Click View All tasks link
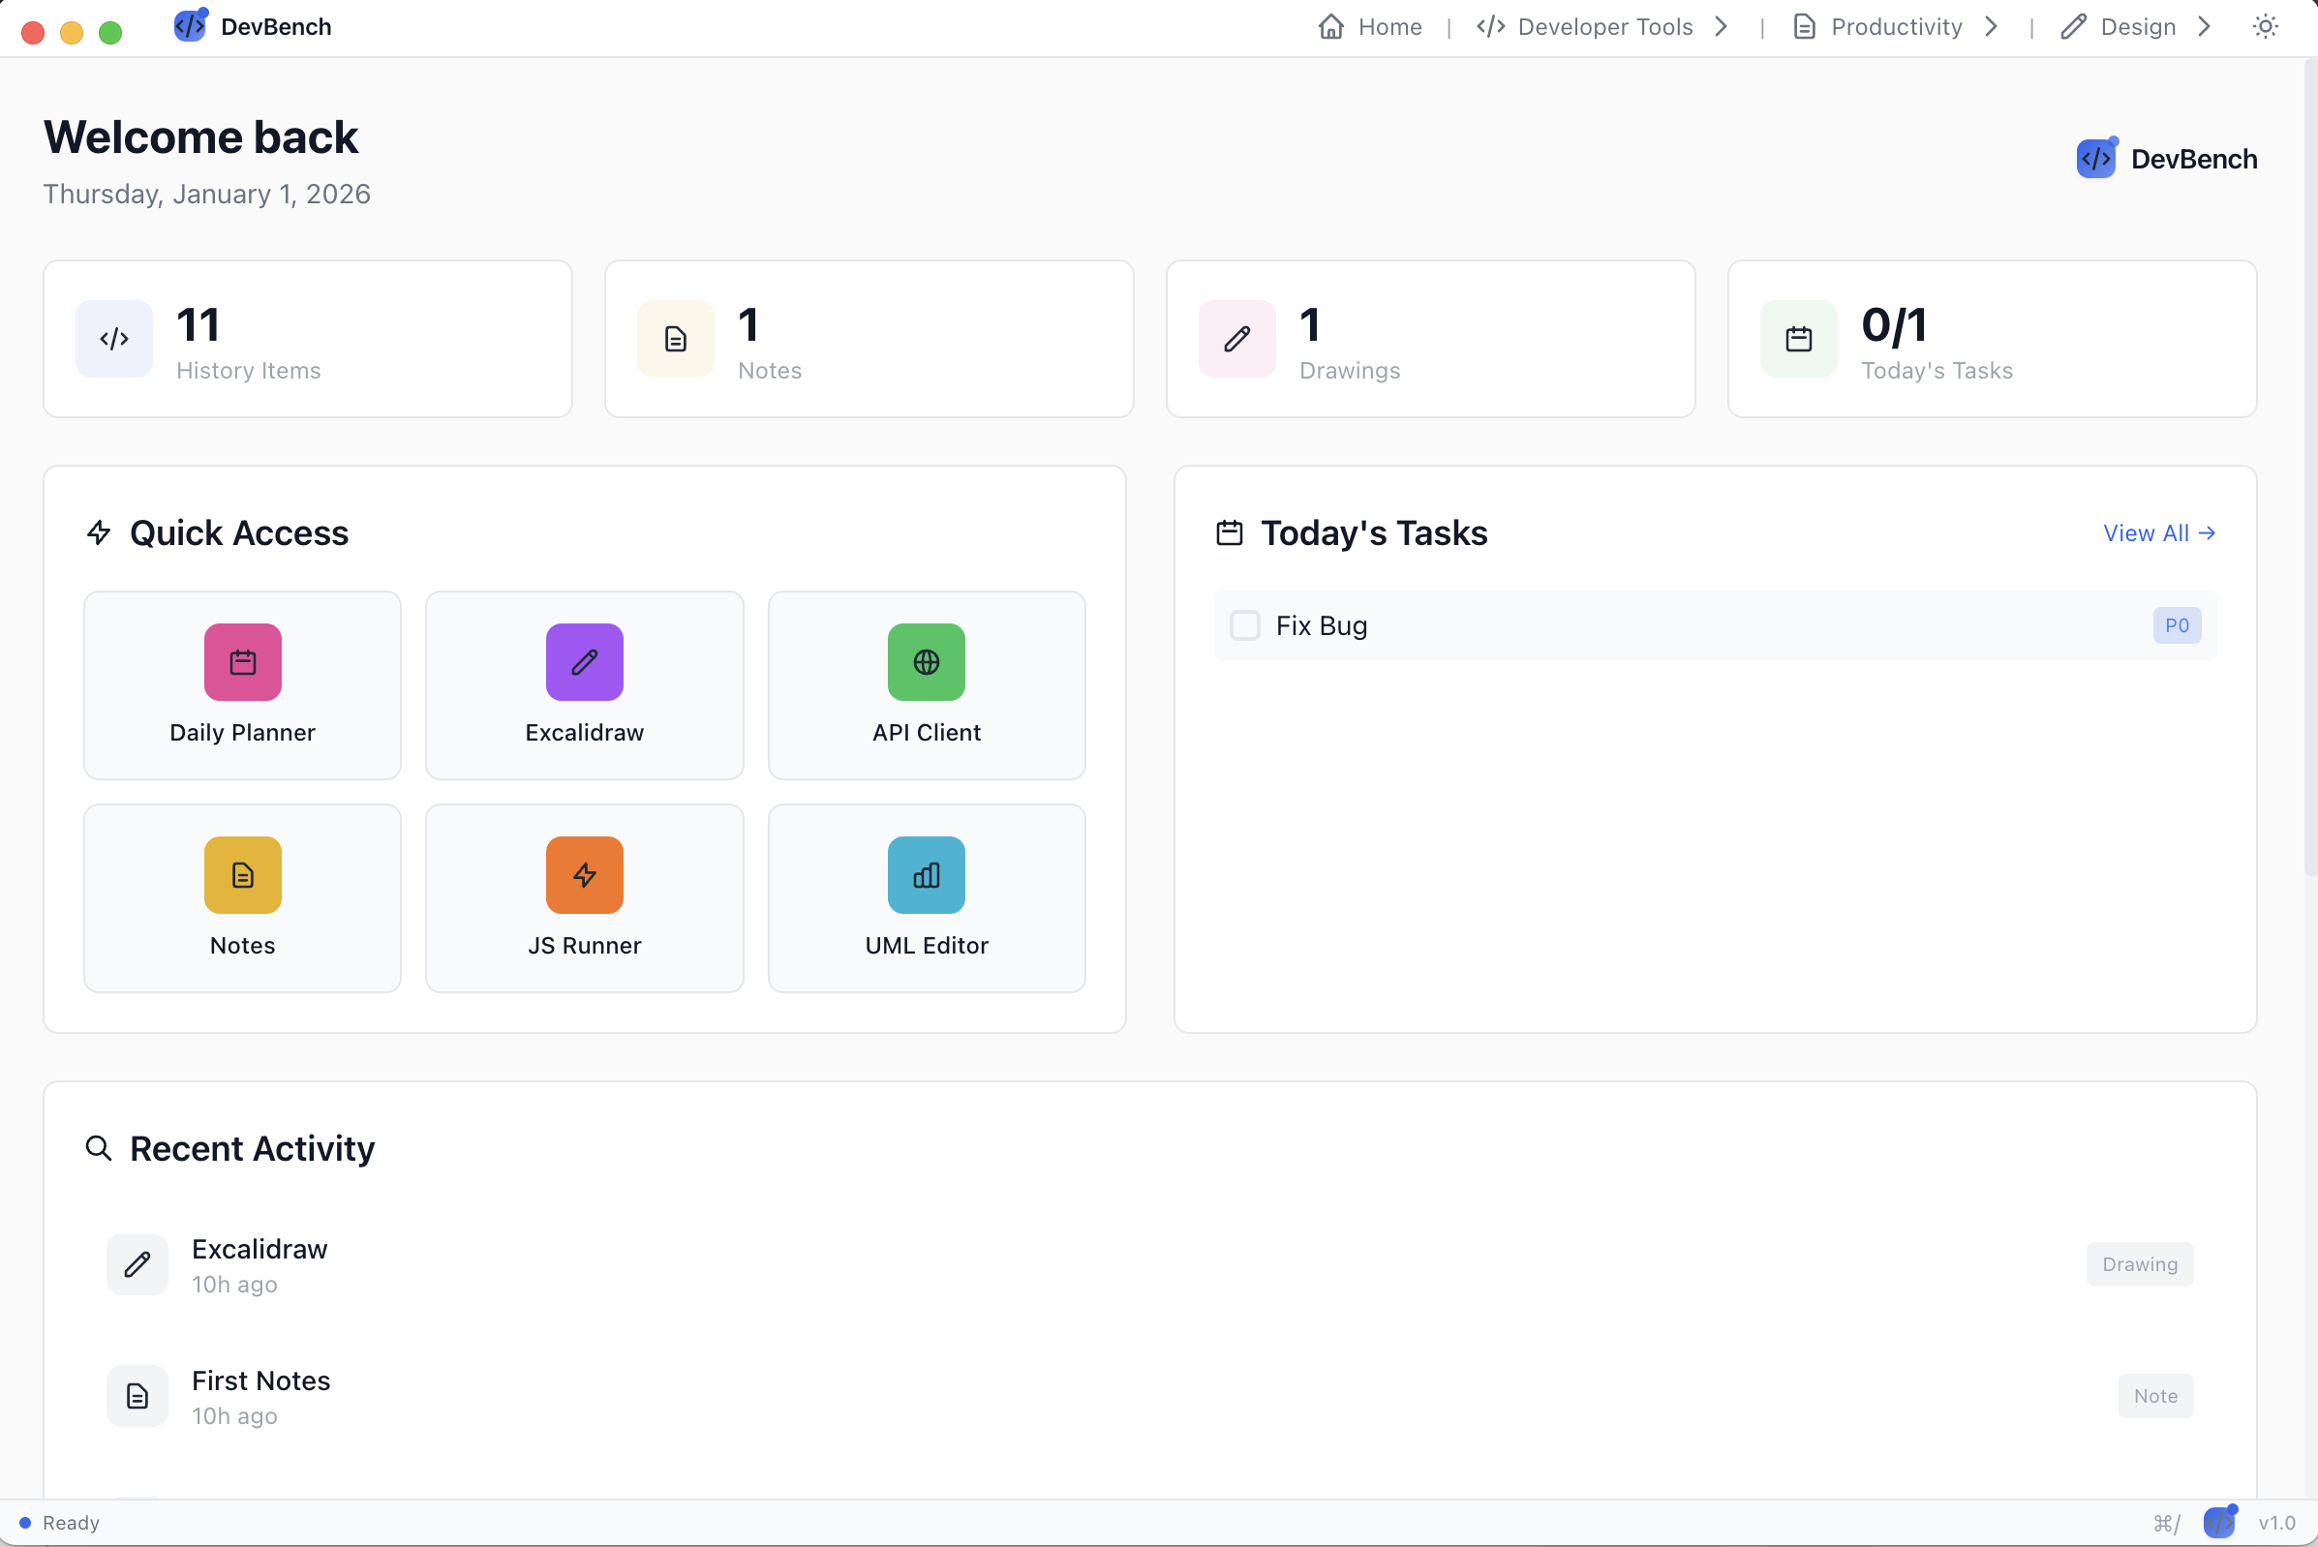 point(2159,532)
